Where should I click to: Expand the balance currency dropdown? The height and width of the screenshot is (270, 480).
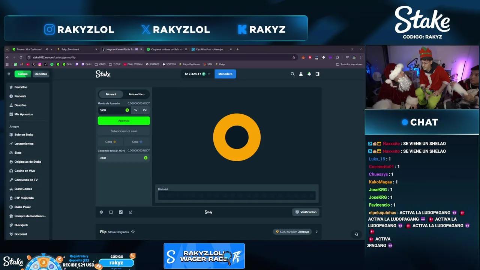pos(209,74)
